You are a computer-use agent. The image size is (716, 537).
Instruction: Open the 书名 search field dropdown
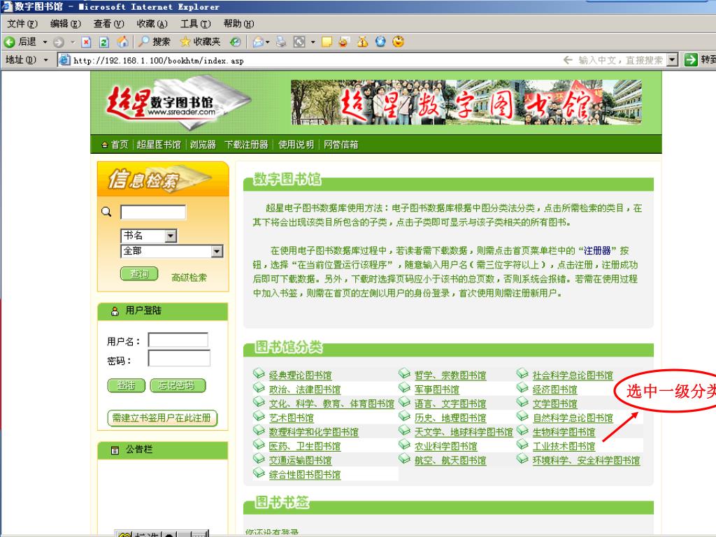tap(171, 236)
